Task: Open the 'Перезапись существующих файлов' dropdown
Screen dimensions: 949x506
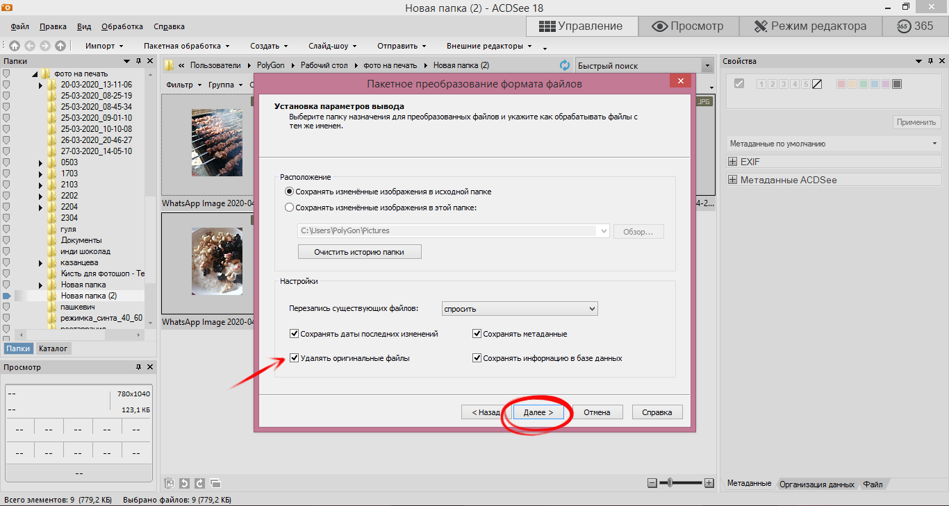Action: 520,309
